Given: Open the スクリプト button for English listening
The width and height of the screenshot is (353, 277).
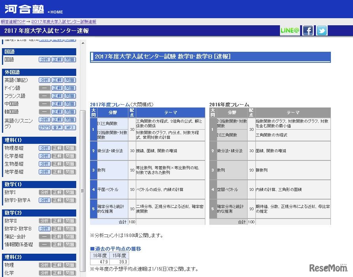Looking at the screenshot, I should [x=45, y=128].
